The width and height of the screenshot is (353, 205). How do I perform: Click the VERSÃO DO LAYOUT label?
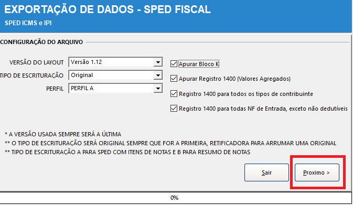[x=37, y=62]
